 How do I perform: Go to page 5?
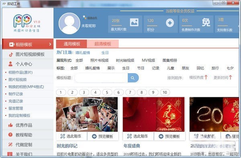[107, 92]
